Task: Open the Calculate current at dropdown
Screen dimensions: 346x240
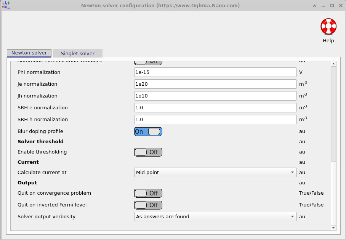Action: (x=215, y=172)
